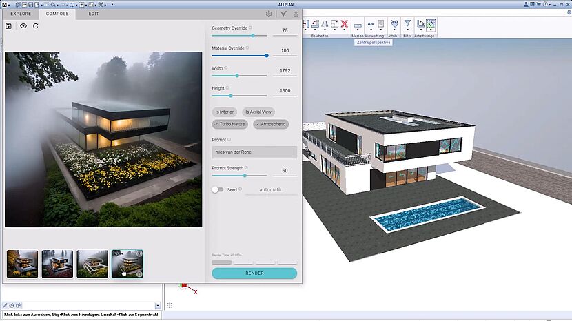
Task: Click the refresh icon beside the eye
Action: click(x=35, y=25)
